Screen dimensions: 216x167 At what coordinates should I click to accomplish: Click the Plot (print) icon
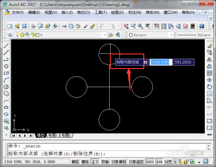[x=33, y=26]
